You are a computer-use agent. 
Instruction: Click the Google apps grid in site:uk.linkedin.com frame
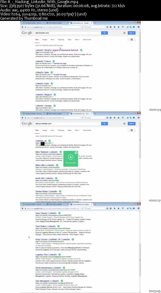coord(124,123)
